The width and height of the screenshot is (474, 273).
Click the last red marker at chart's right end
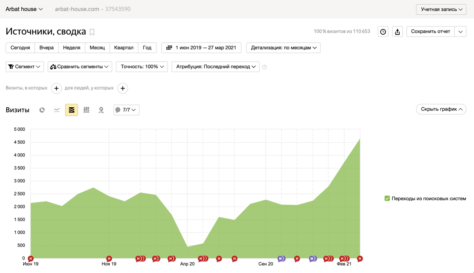pos(360,258)
